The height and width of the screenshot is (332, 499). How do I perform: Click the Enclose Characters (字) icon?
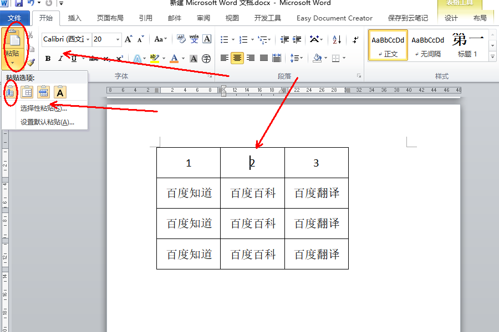click(206, 59)
